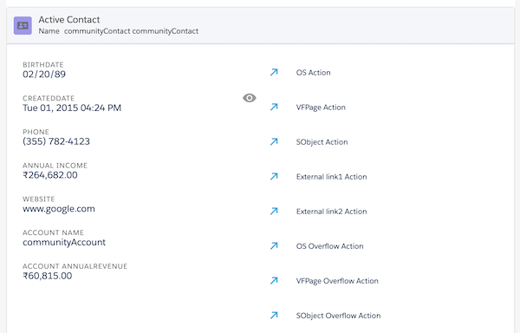Click website www.google.com
This screenshot has width=520, height=333.
click(59, 209)
